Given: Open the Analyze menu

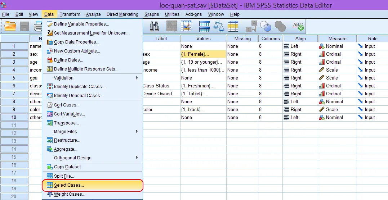Looking at the screenshot, I should pos(93,14).
